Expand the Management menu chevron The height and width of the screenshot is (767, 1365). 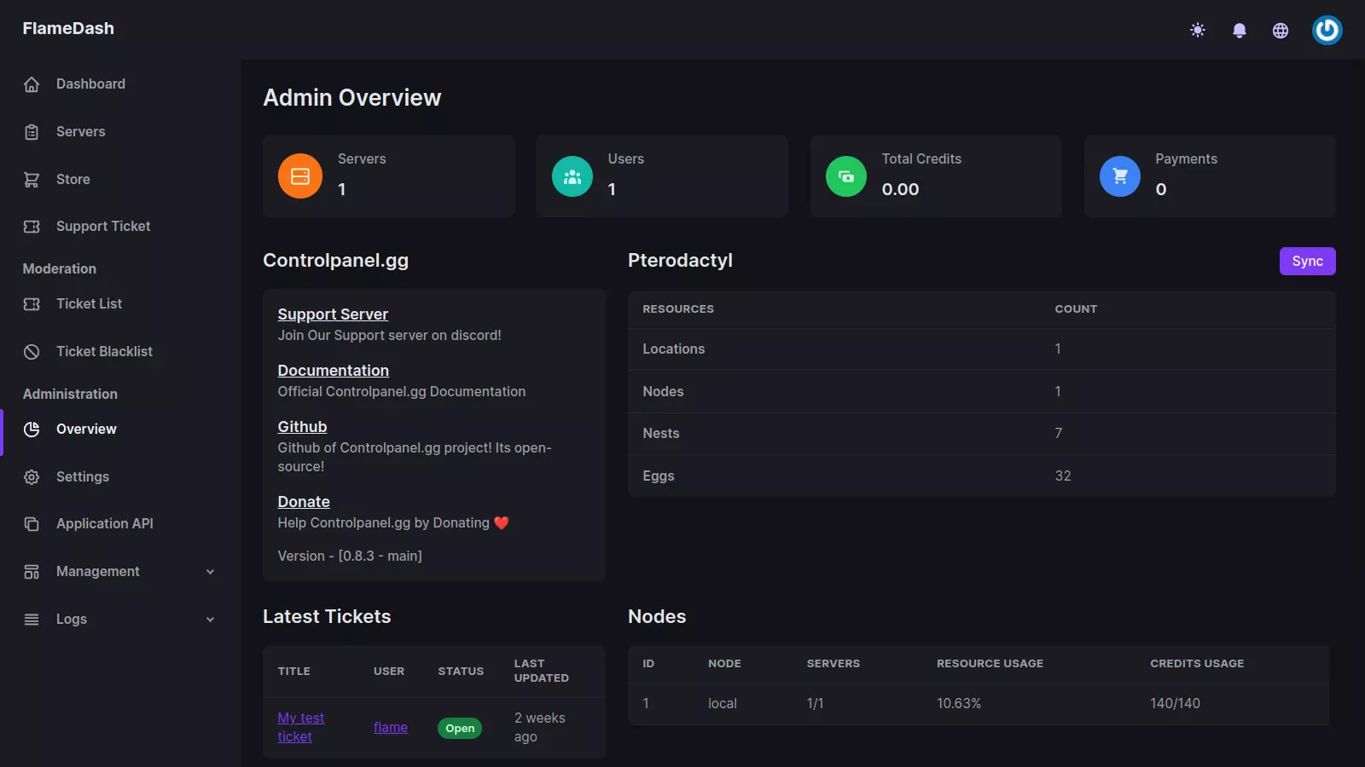pos(210,572)
